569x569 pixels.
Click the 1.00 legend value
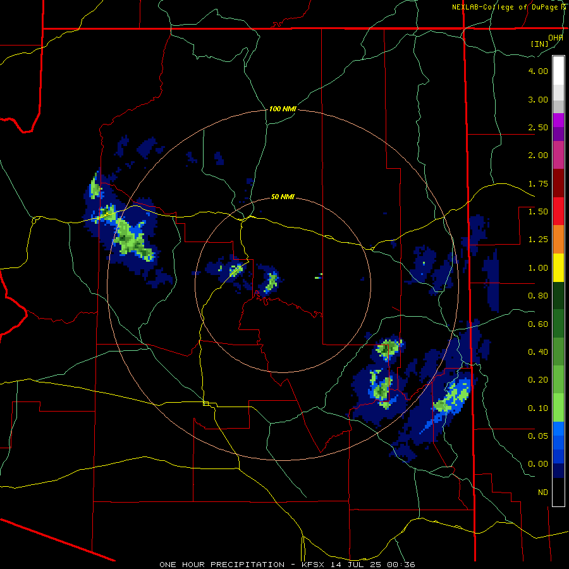pos(538,268)
